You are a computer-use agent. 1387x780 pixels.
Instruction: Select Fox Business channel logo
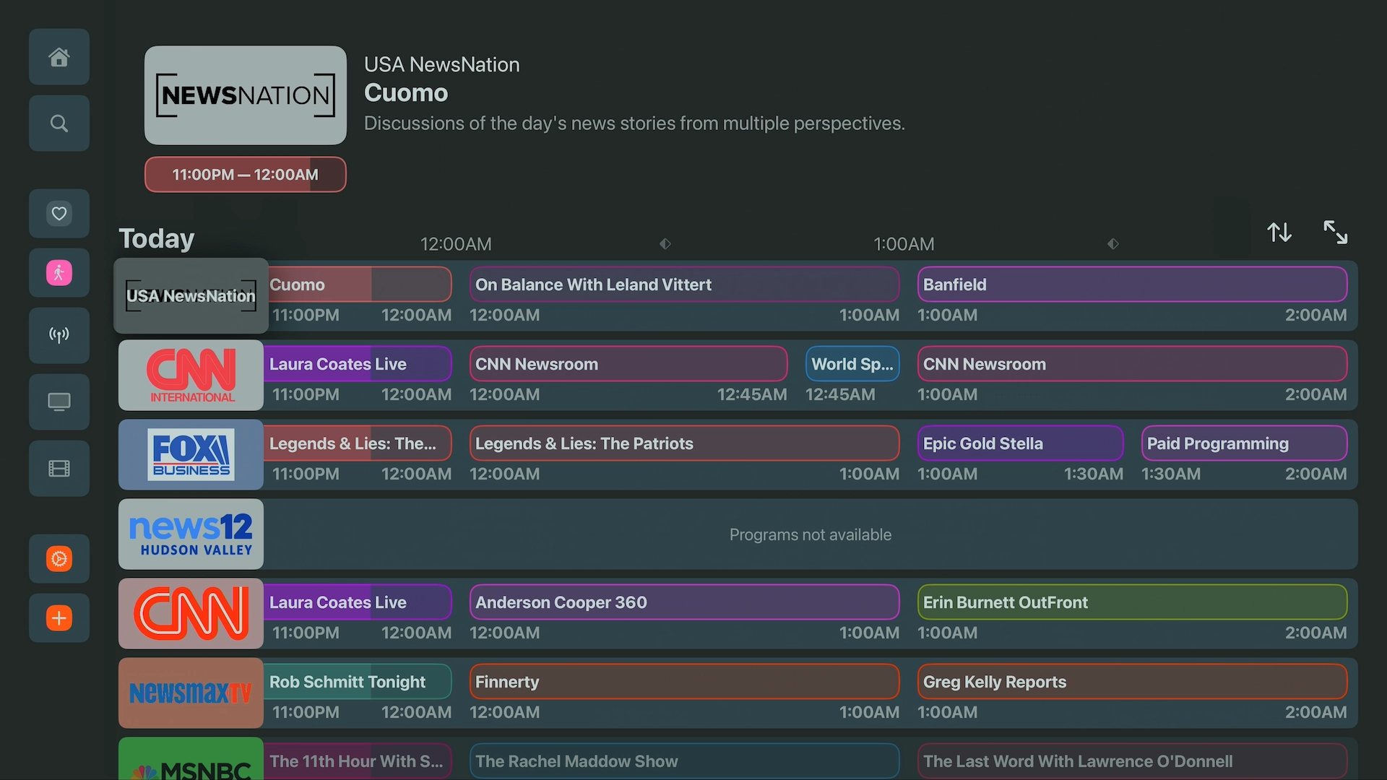[191, 455]
